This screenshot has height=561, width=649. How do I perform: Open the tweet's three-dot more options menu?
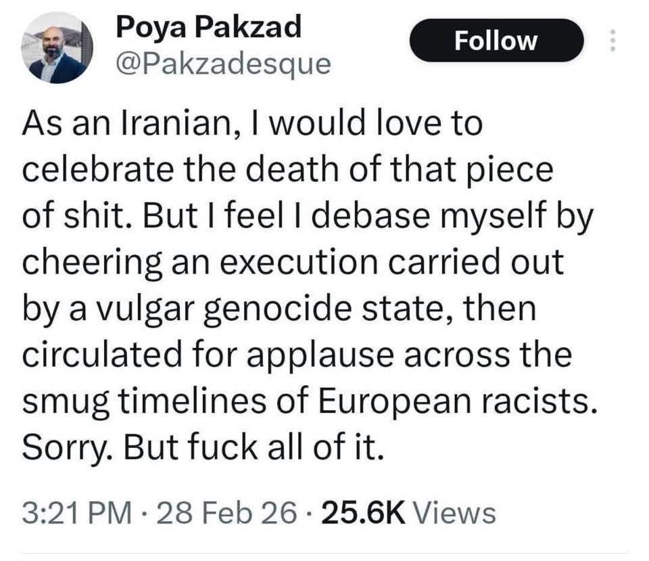(x=612, y=41)
